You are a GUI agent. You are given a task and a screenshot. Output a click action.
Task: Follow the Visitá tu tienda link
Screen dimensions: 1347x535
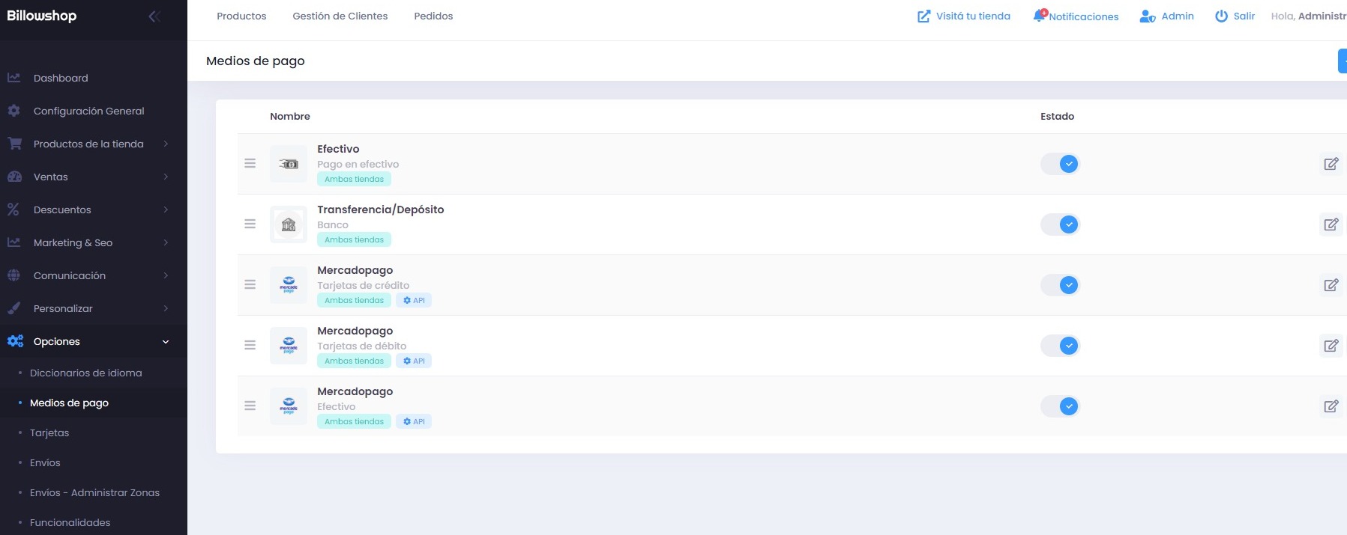point(964,16)
